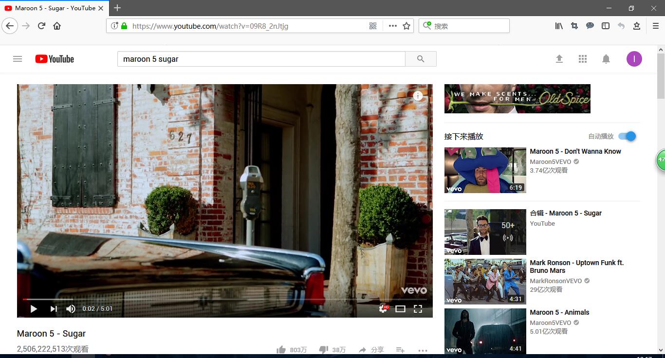Open the Old Spice ad banner
The height and width of the screenshot is (358, 665).
click(x=517, y=99)
